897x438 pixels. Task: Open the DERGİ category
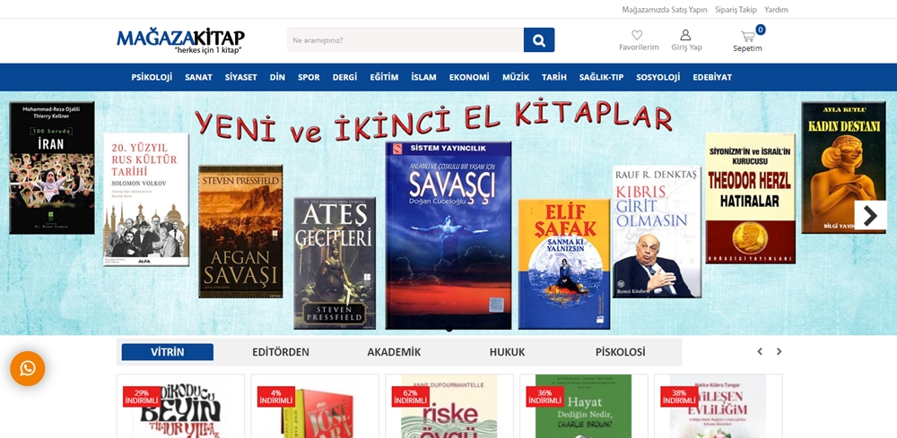[x=345, y=77]
